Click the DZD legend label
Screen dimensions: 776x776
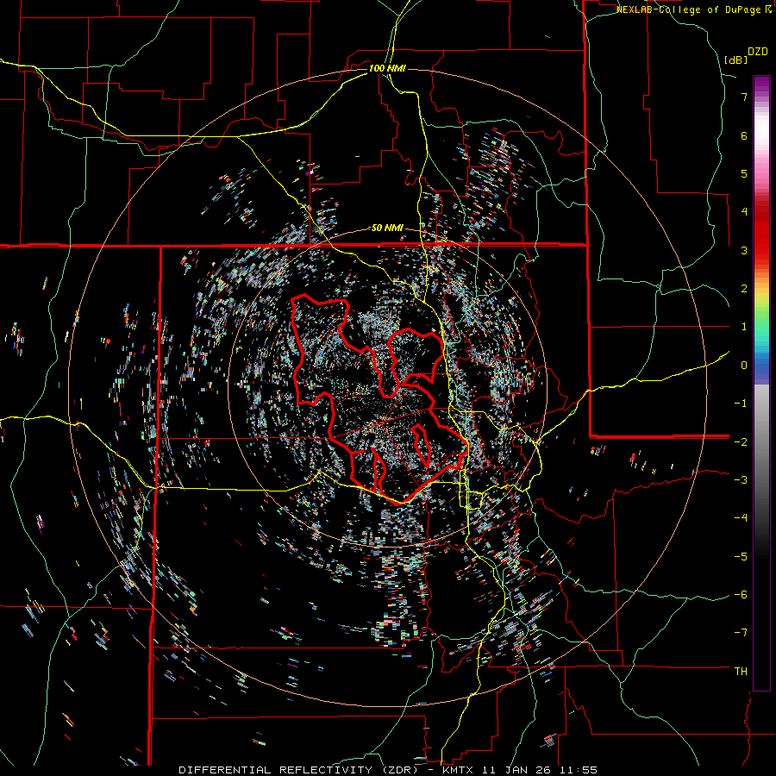pyautogui.click(x=758, y=52)
